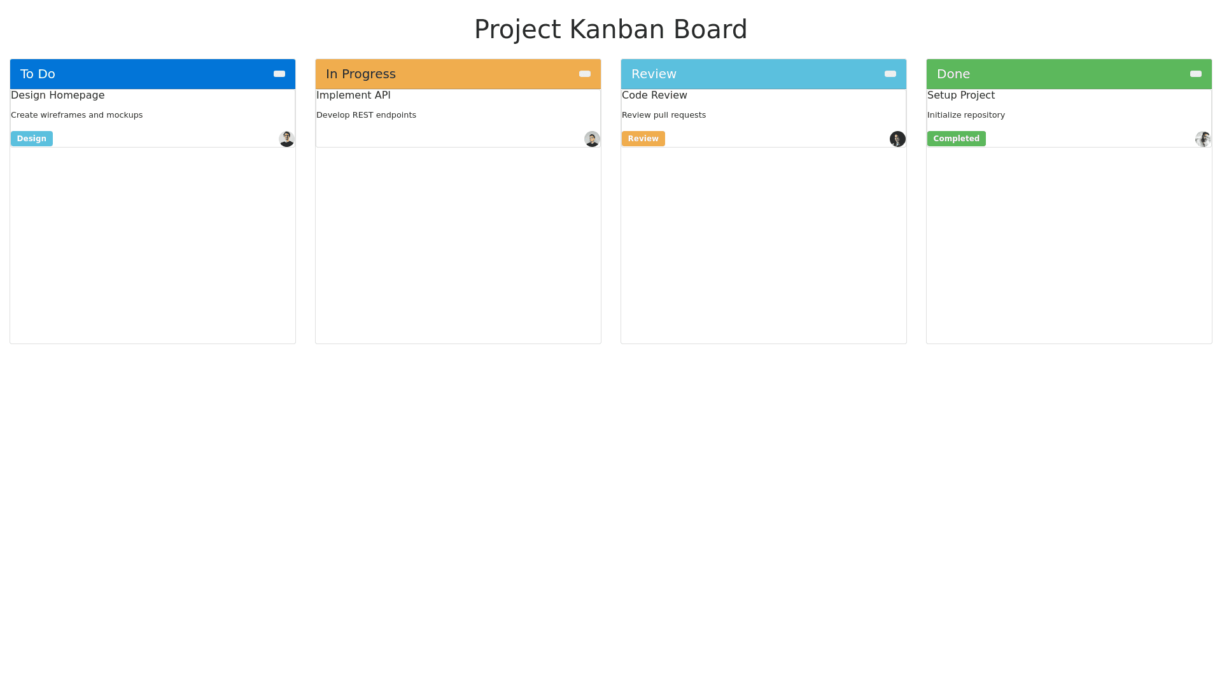The height and width of the screenshot is (687, 1222).
Task: Click the avatar on Design Homepage card
Action: (286, 139)
